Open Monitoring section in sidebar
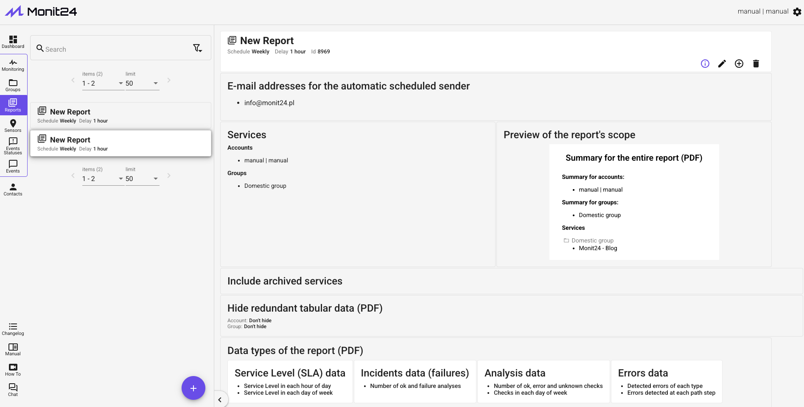Image resolution: width=804 pixels, height=407 pixels. tap(13, 65)
